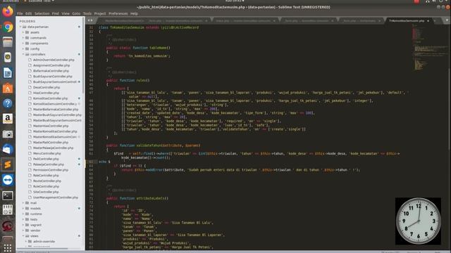The height and width of the screenshot is (253, 451).
Task: Collapse the data-pertanian root folder
Action: click(20, 27)
